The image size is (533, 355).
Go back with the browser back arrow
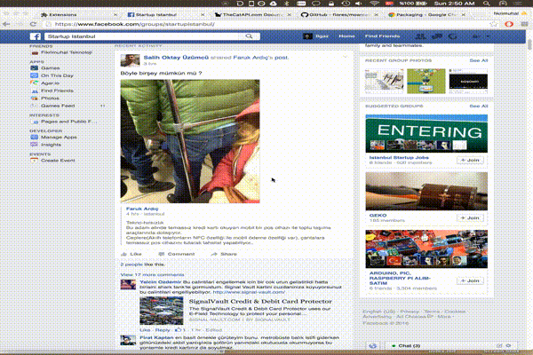[6, 24]
